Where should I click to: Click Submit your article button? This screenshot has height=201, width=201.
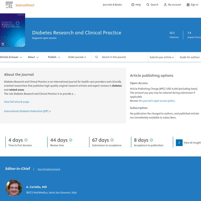coord(161,57)
